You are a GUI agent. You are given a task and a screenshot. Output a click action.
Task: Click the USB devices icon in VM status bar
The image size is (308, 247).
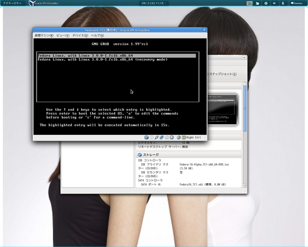pyautogui.click(x=156, y=137)
